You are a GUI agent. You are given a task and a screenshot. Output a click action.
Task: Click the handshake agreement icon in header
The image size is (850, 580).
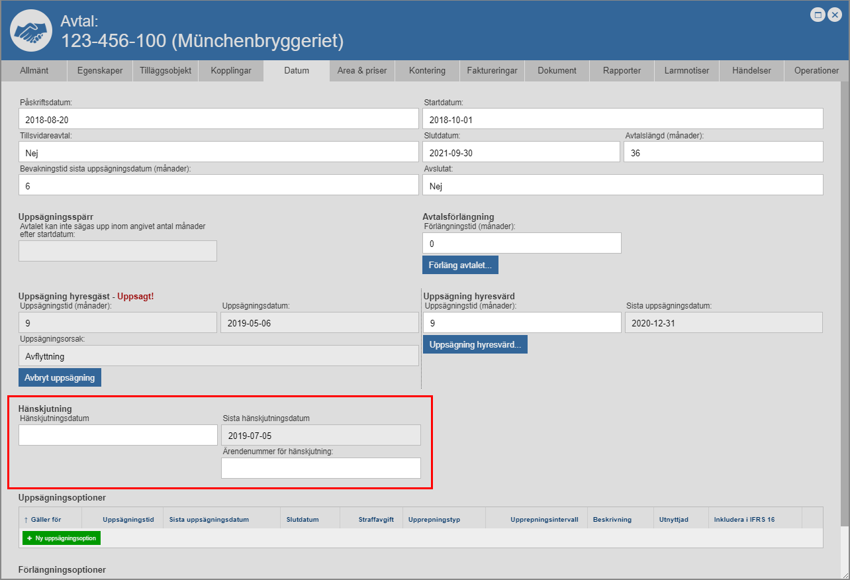(x=31, y=30)
